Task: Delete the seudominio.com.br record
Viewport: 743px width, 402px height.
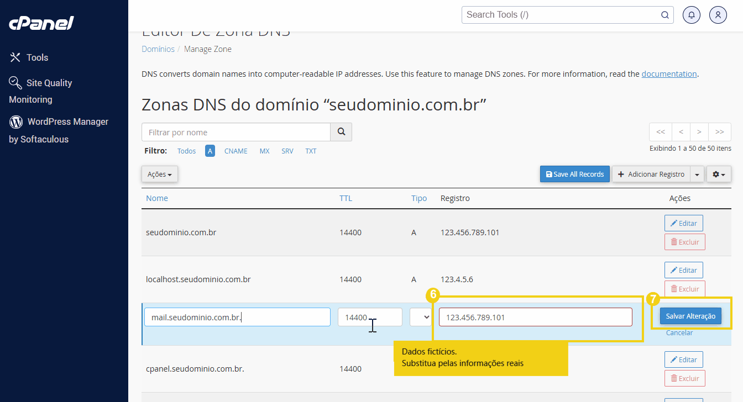Action: point(685,242)
